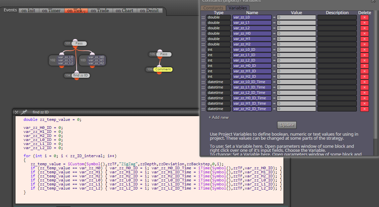Click the Events label
The image size is (379, 207).
coord(10,10)
